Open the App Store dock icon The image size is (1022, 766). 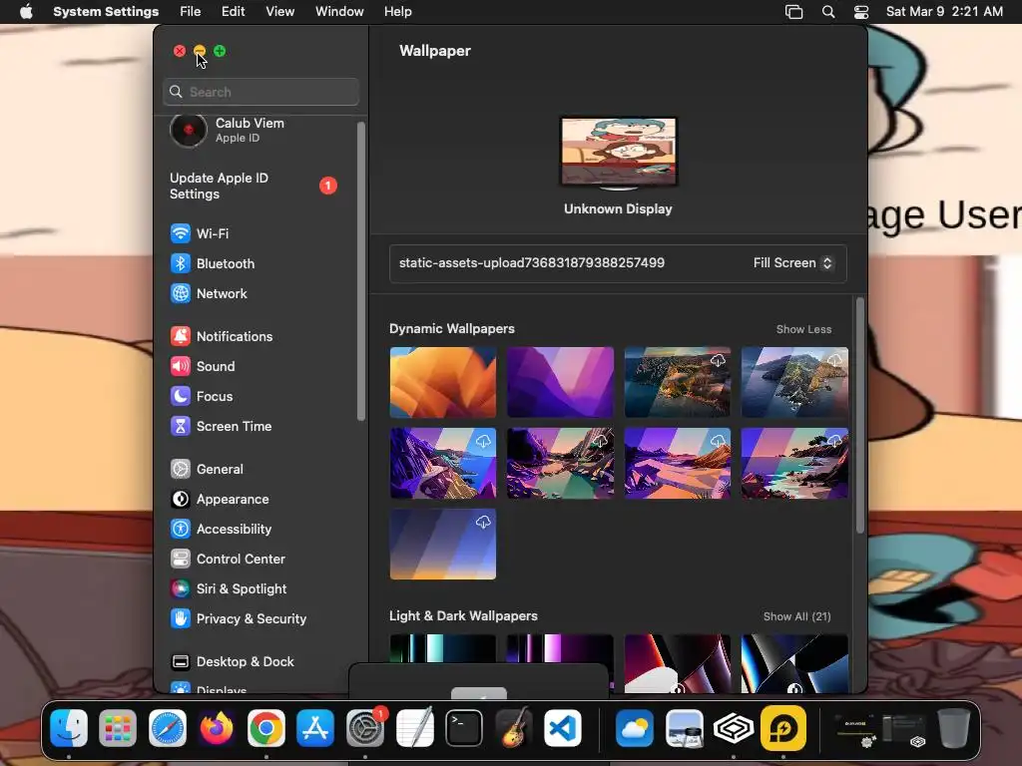coord(315,727)
